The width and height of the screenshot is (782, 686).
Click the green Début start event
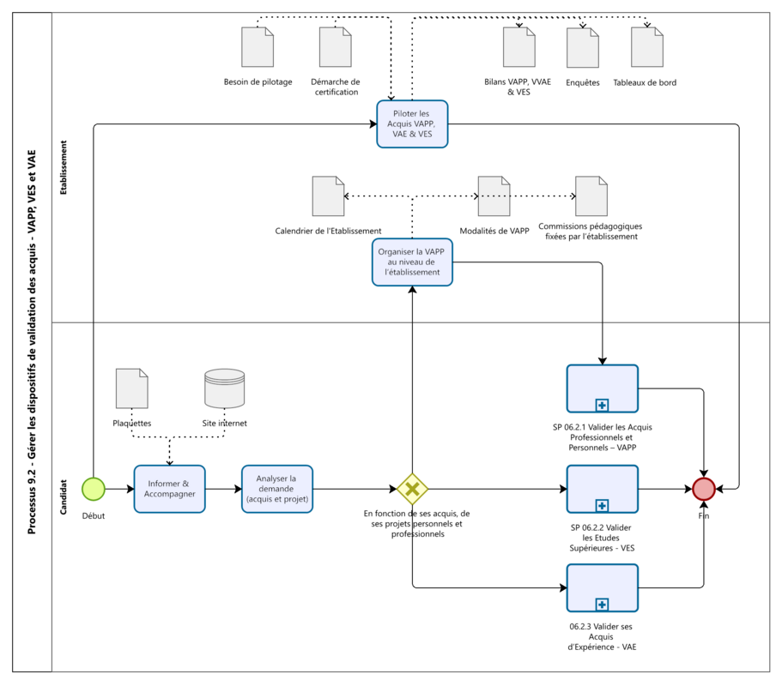(94, 489)
